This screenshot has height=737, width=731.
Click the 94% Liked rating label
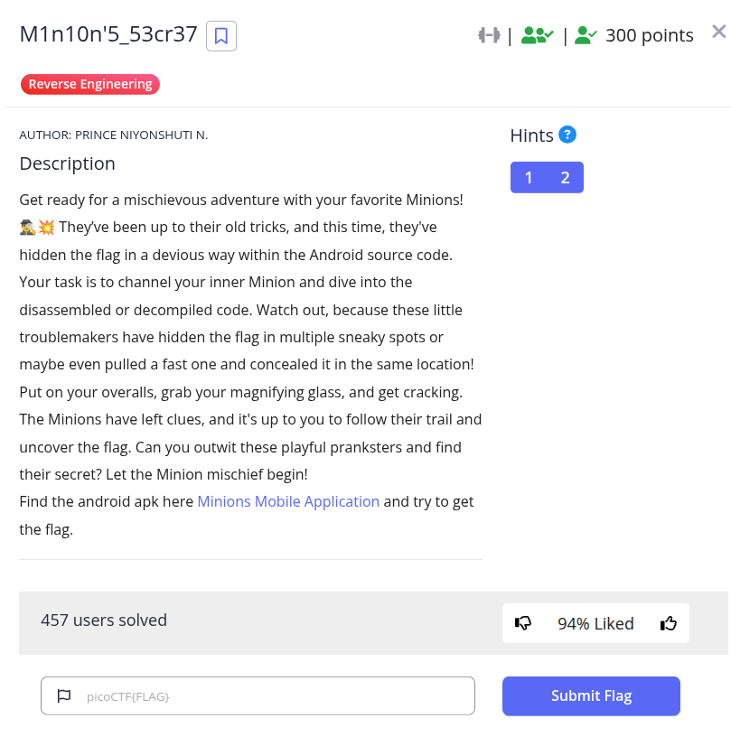click(595, 623)
